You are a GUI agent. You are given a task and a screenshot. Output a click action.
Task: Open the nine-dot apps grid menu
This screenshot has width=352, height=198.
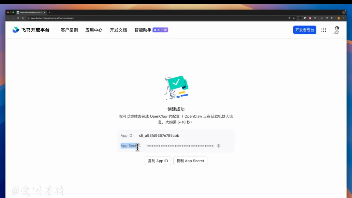(324, 30)
